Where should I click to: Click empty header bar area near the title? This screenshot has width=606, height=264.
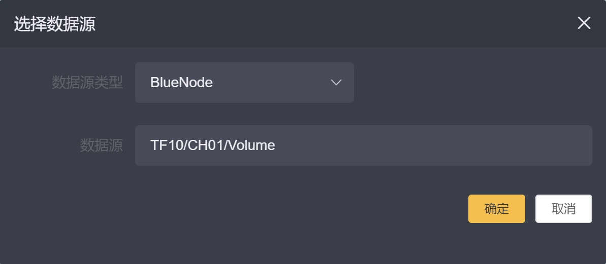pos(329,23)
